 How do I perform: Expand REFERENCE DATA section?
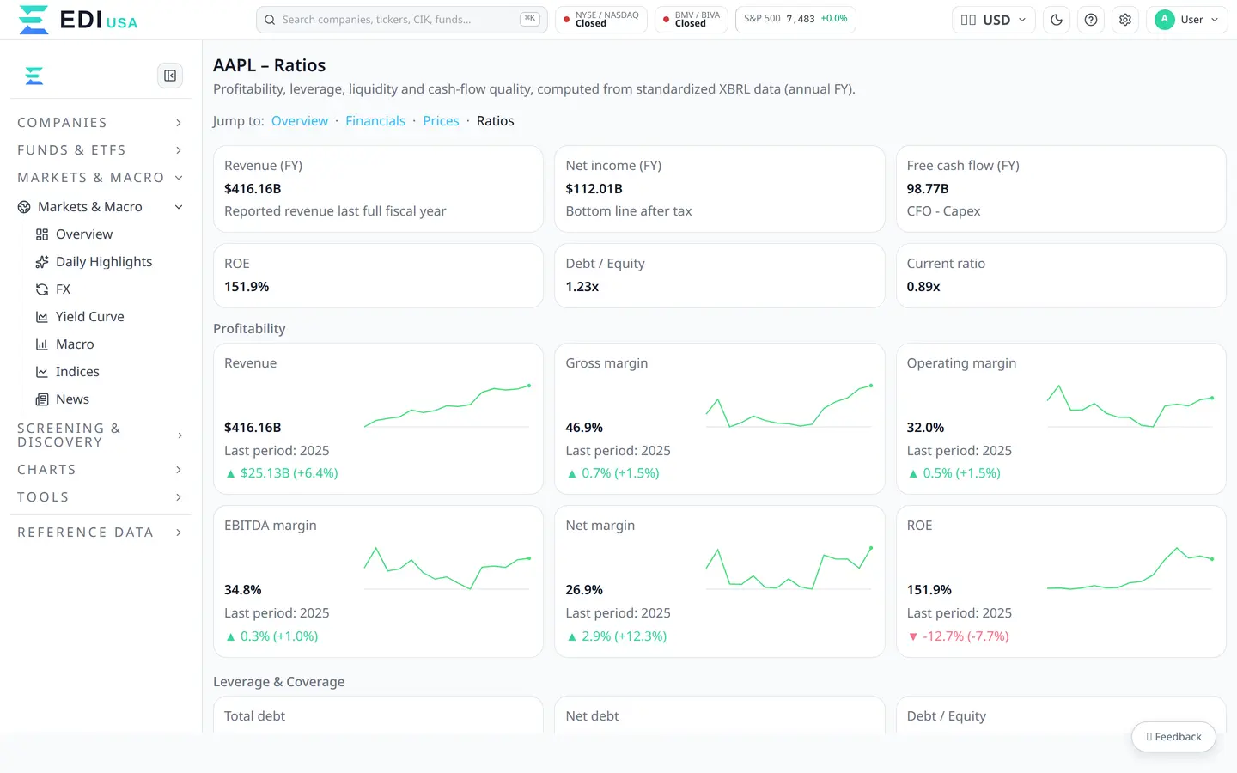[x=101, y=533]
